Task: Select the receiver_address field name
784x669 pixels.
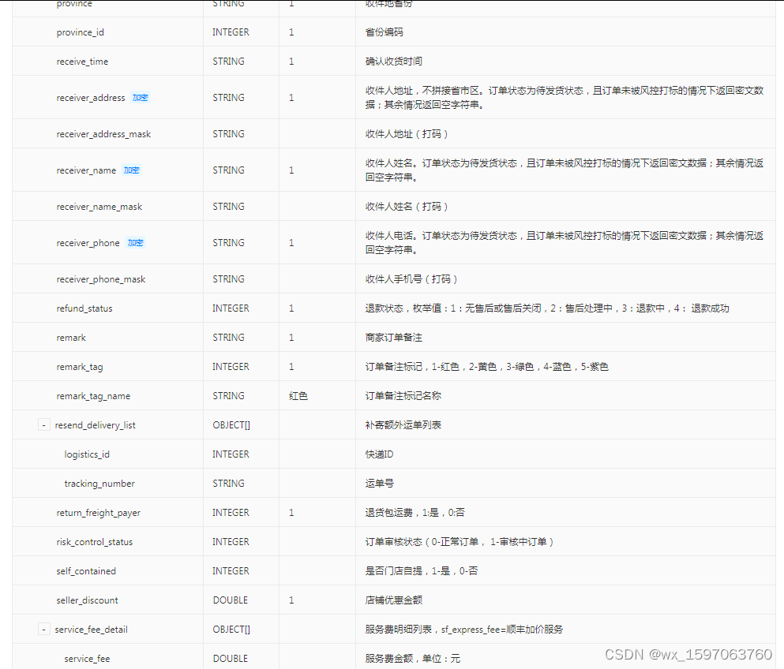Action: (91, 98)
